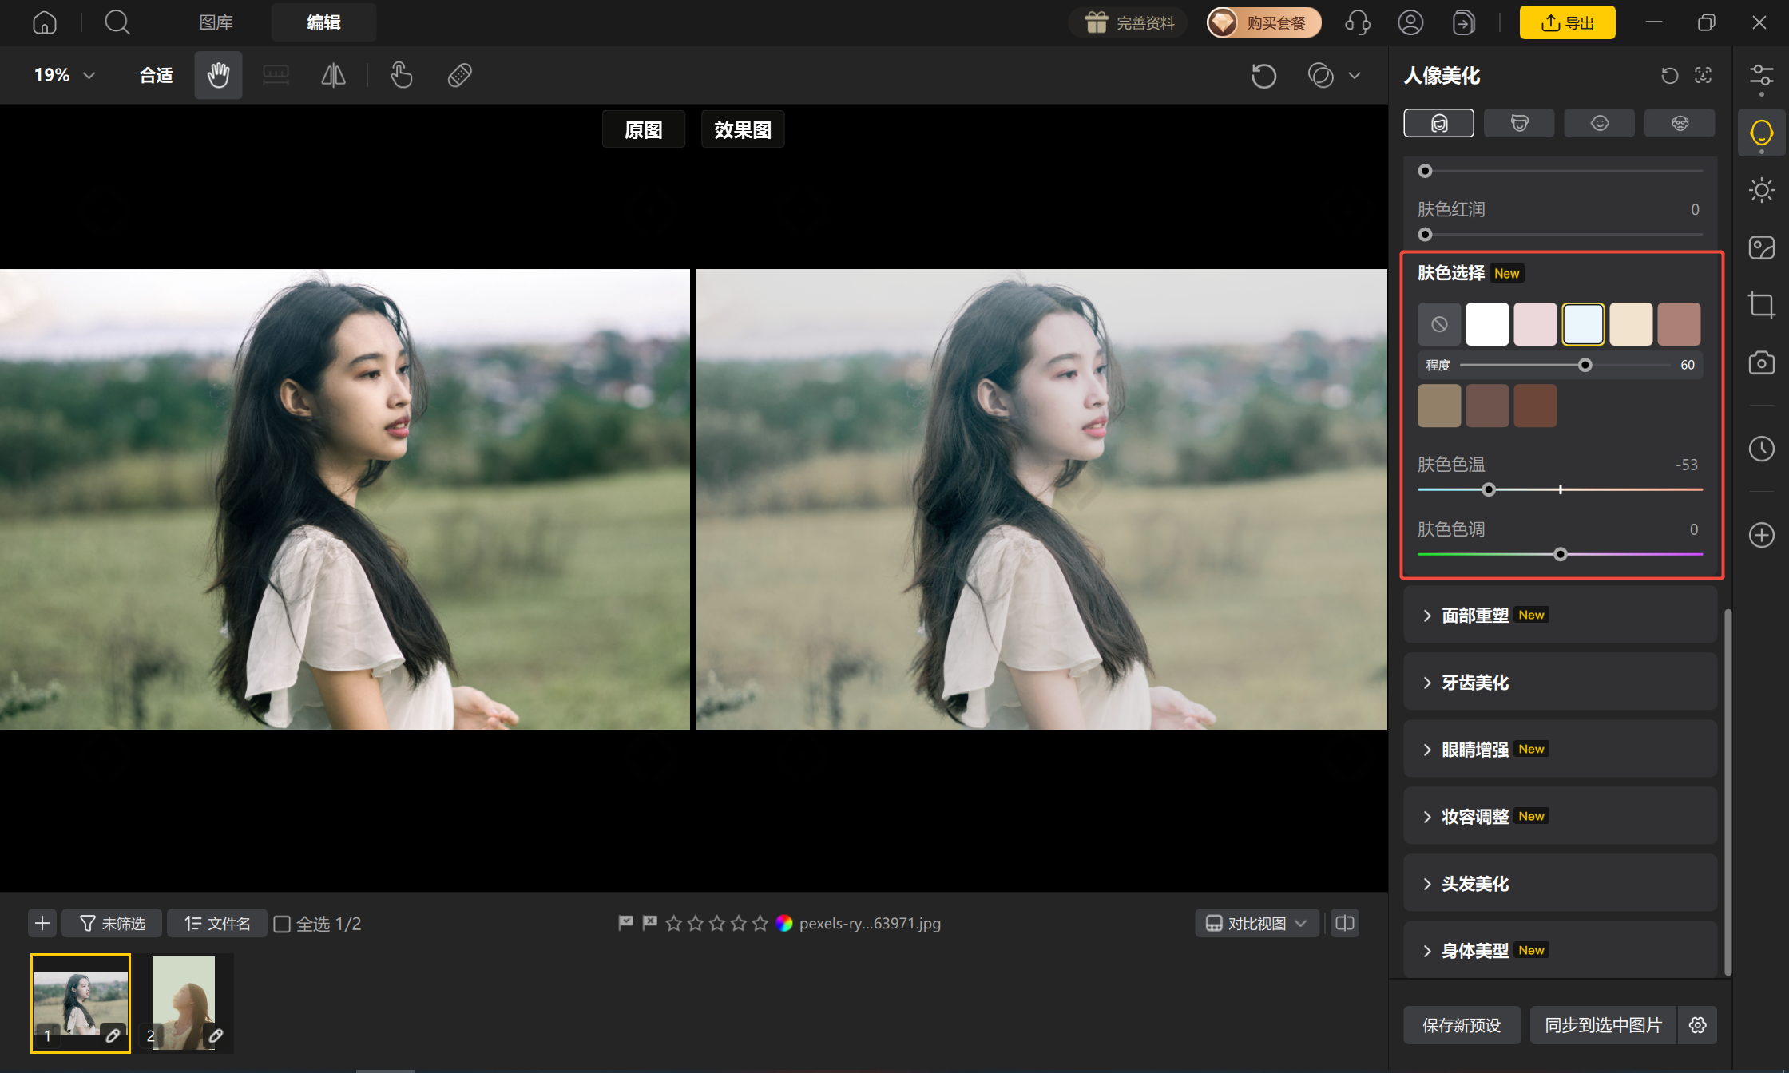
Task: Open the crop tool in right sidebar
Action: pos(1761,305)
